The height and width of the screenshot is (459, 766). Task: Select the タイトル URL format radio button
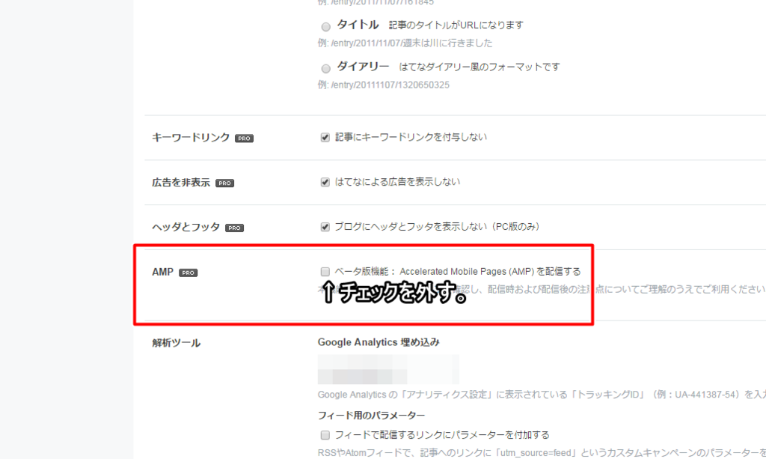(326, 26)
